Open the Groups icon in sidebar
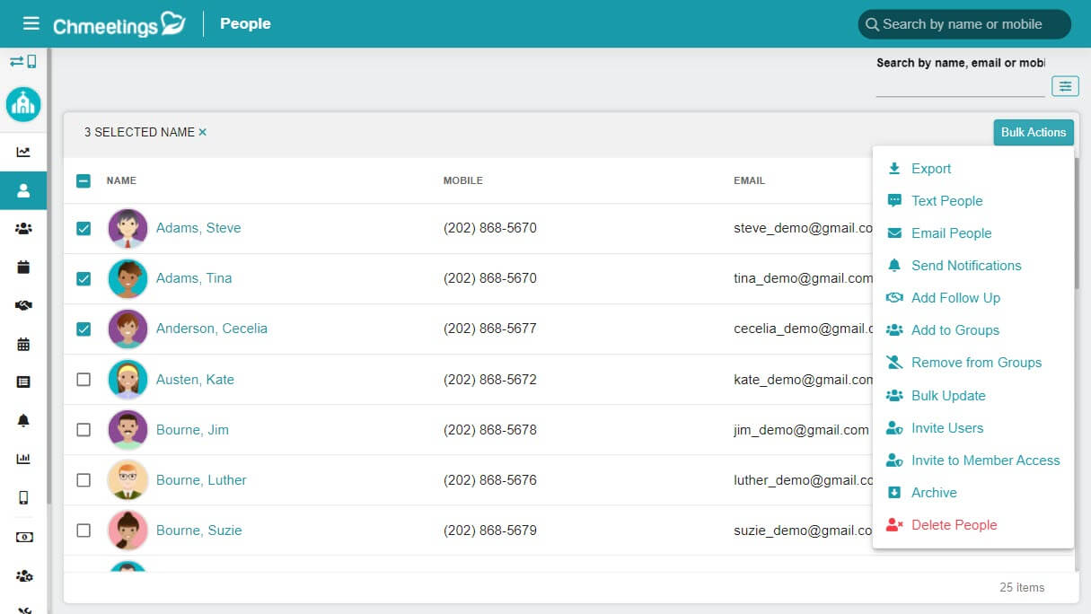The width and height of the screenshot is (1091, 614). [23, 229]
